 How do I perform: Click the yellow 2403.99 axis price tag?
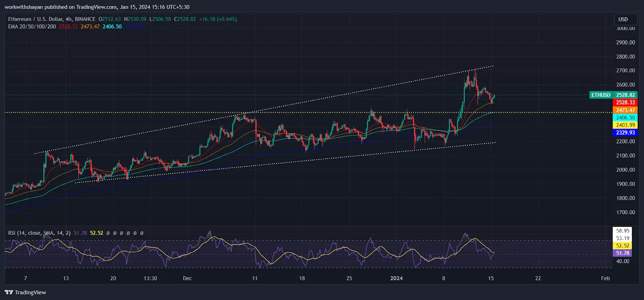(x=625, y=125)
